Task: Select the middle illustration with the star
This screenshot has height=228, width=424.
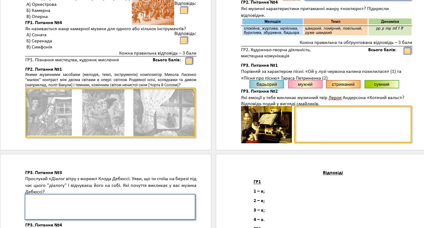Action: (x=103, y=112)
